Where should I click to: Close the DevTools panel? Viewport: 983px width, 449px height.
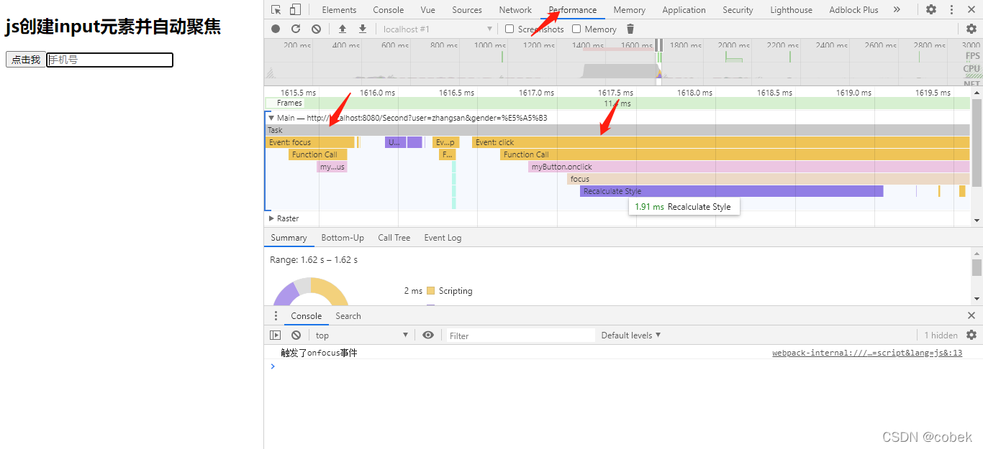click(x=971, y=10)
